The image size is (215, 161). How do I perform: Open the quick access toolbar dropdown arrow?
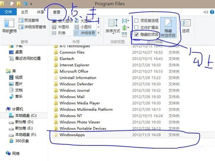[x=31, y=4]
